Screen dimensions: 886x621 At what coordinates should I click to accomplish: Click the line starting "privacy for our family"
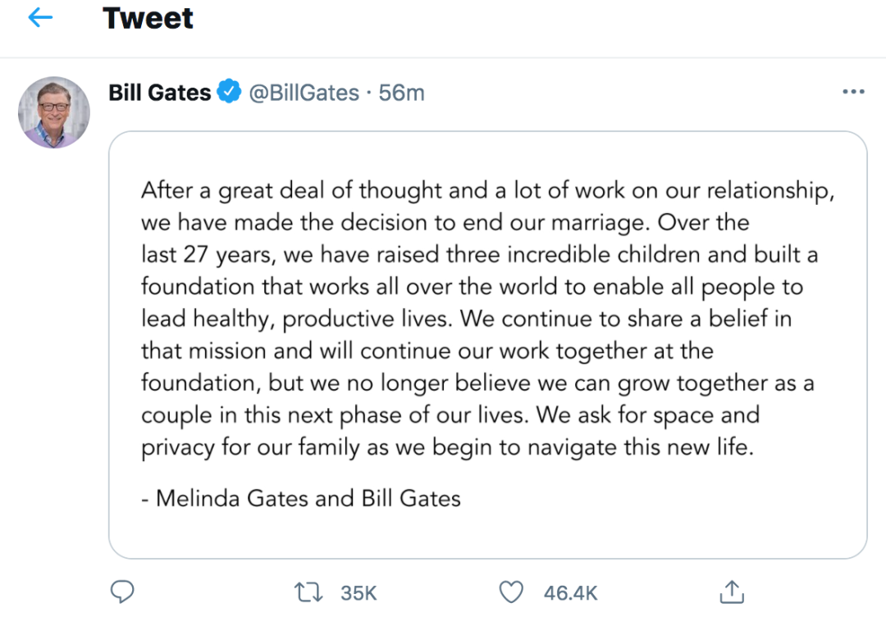coord(447,447)
